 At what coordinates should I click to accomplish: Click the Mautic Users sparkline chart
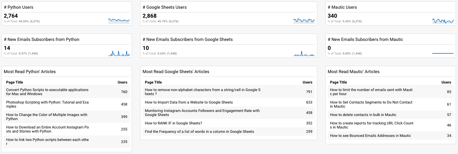[x=443, y=21]
